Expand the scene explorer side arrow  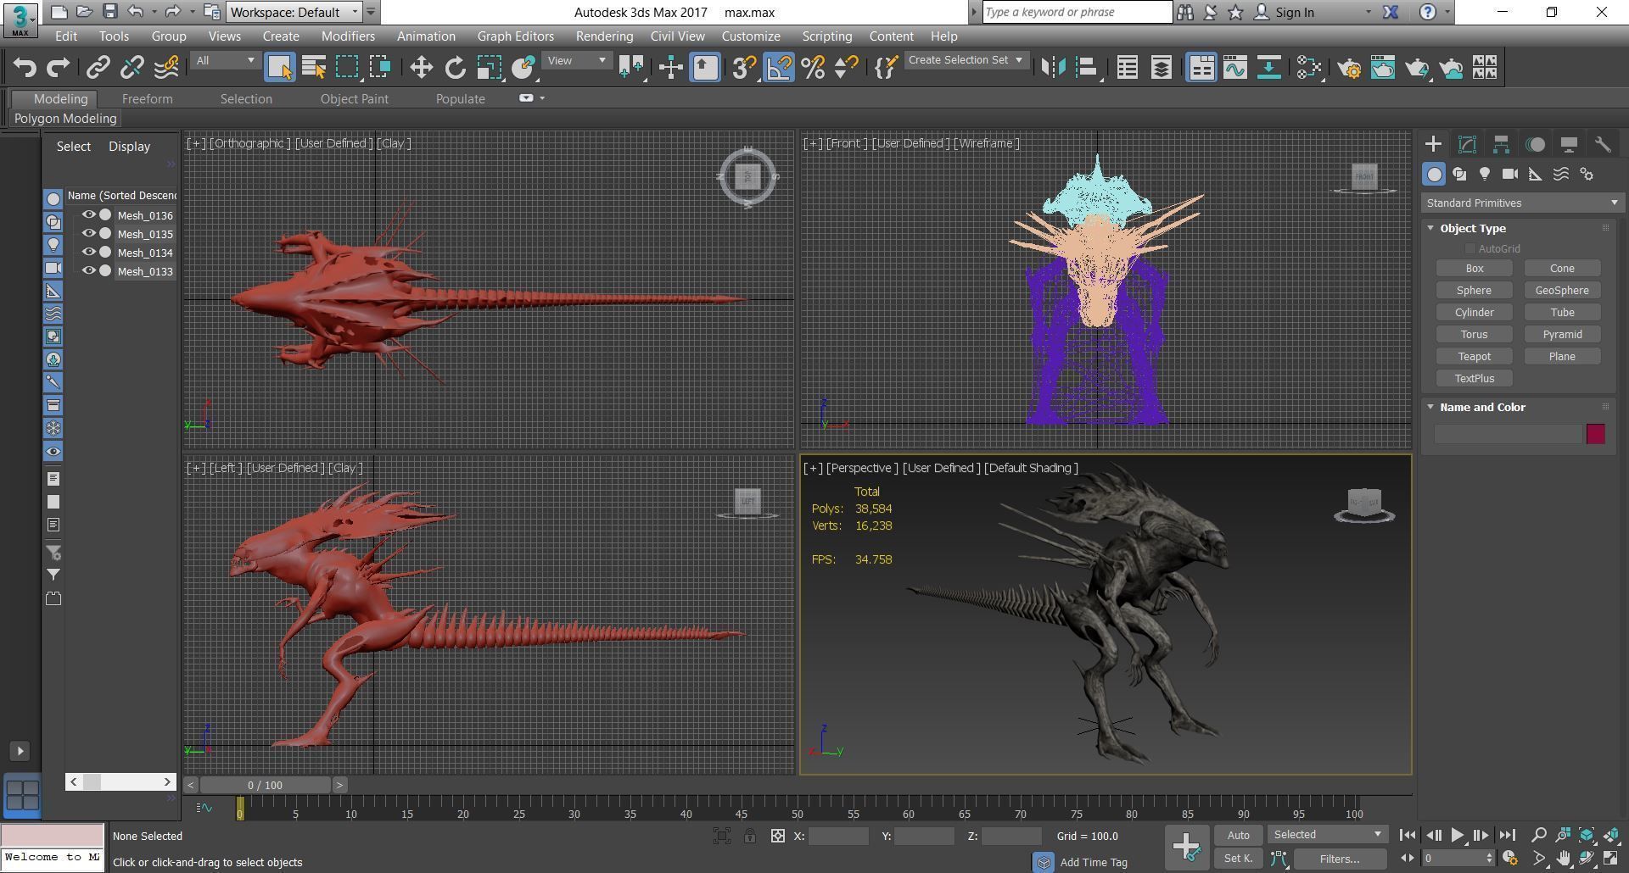click(x=20, y=751)
